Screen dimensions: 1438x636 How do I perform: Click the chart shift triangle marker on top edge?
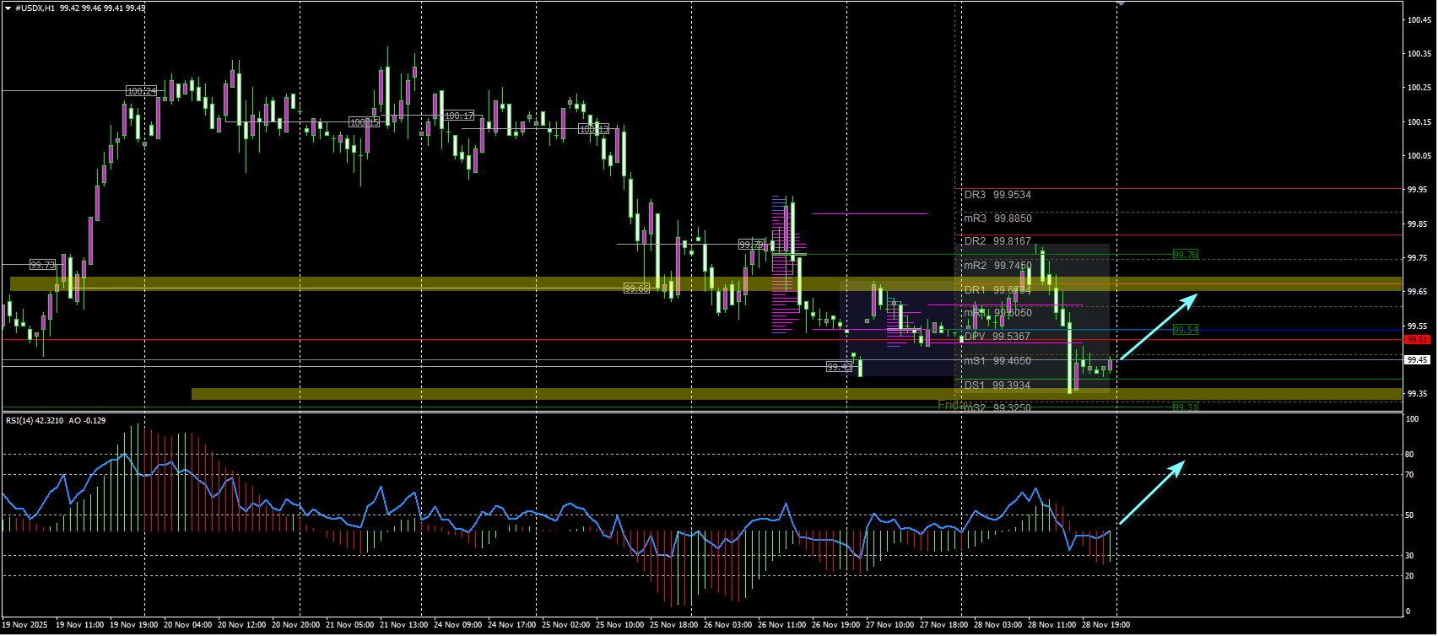point(1121,3)
